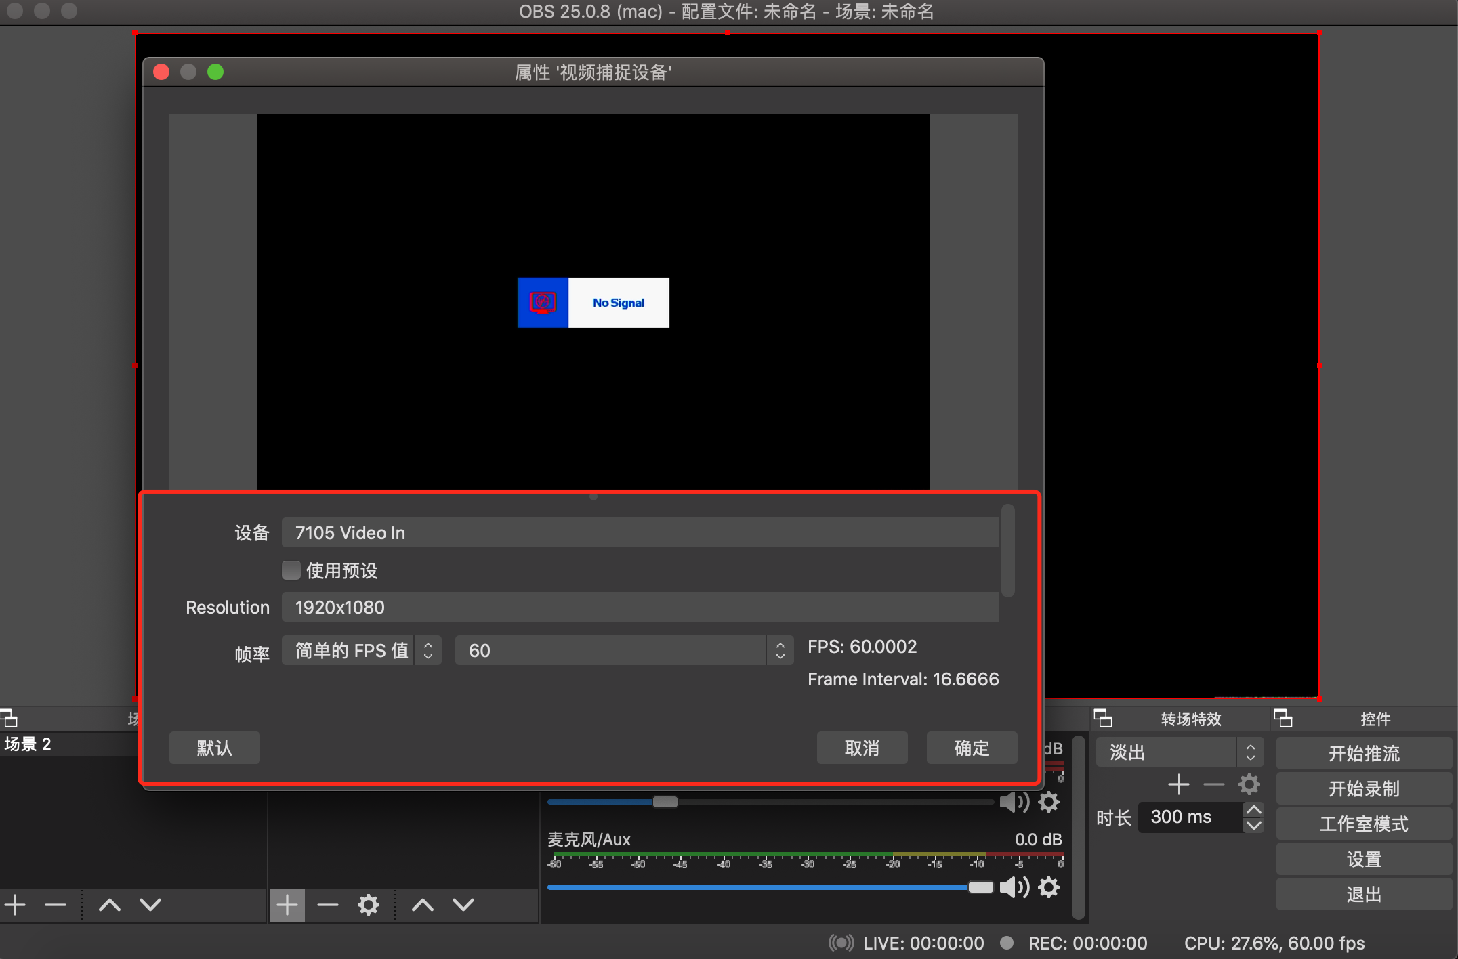Screen dimensions: 1458x959
Task: Pop out the 控件 dock panel icon
Action: pos(1283,718)
